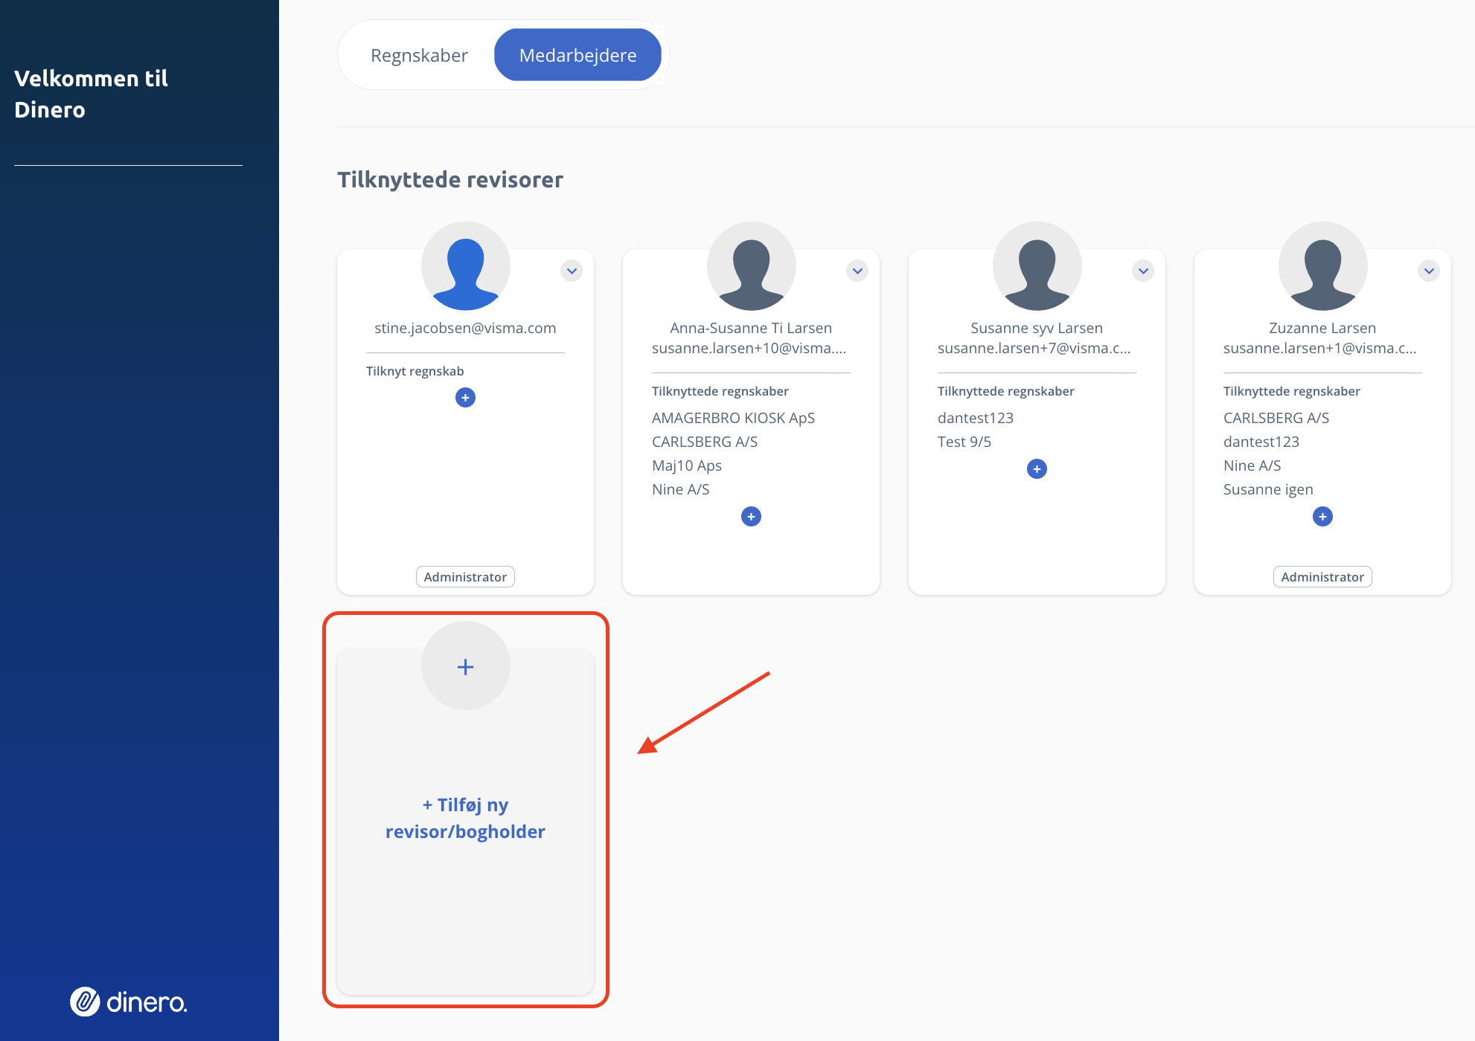Click Administrator badge on Zuzanne Larsen card
This screenshot has width=1475, height=1041.
1322,577
